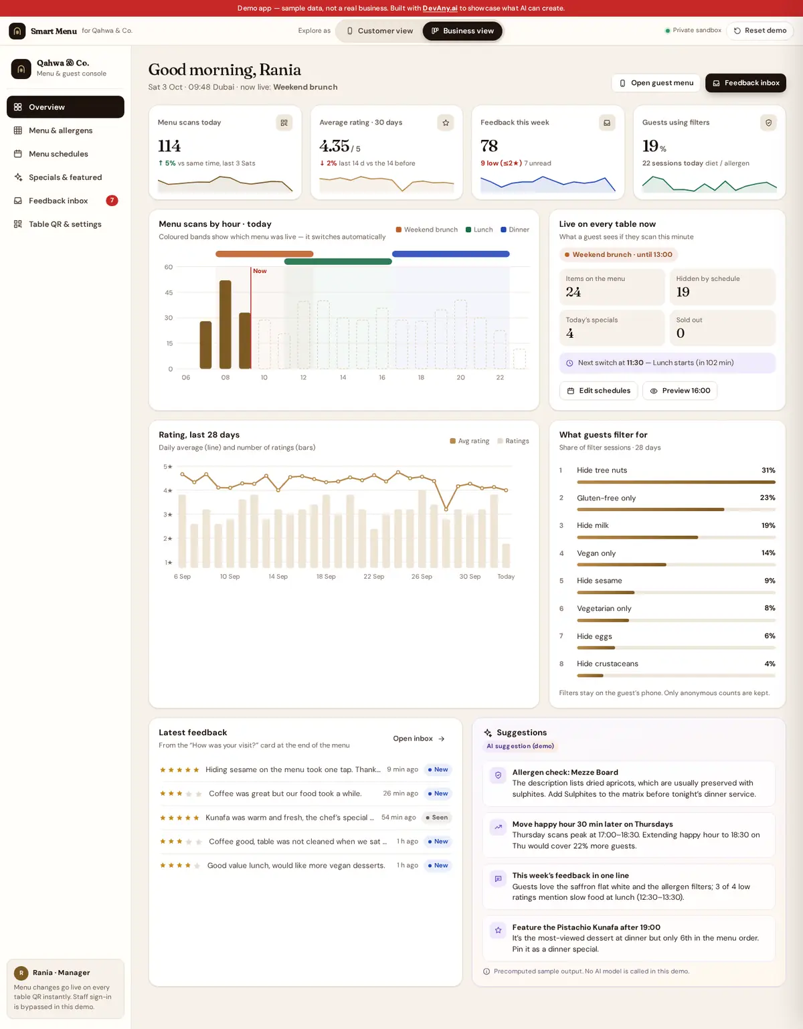Click the 08 hour bar in scans chart
This screenshot has height=1029, width=803.
(x=226, y=324)
